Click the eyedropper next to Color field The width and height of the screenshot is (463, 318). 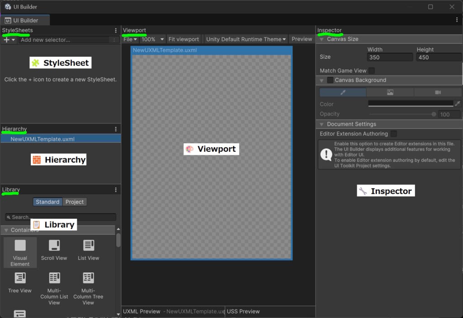[458, 103]
